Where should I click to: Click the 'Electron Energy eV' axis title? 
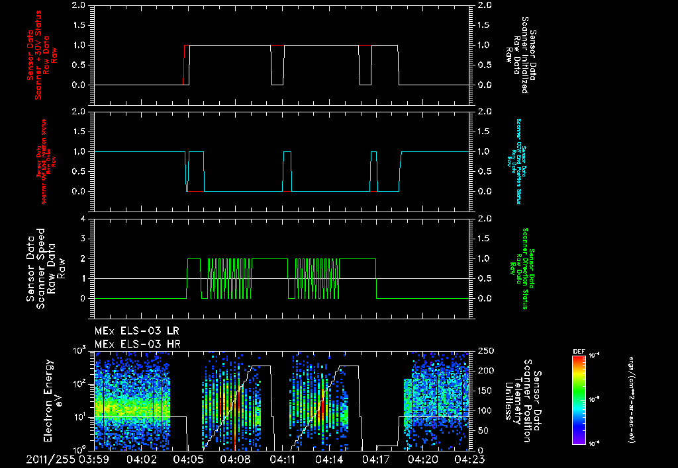point(53,400)
